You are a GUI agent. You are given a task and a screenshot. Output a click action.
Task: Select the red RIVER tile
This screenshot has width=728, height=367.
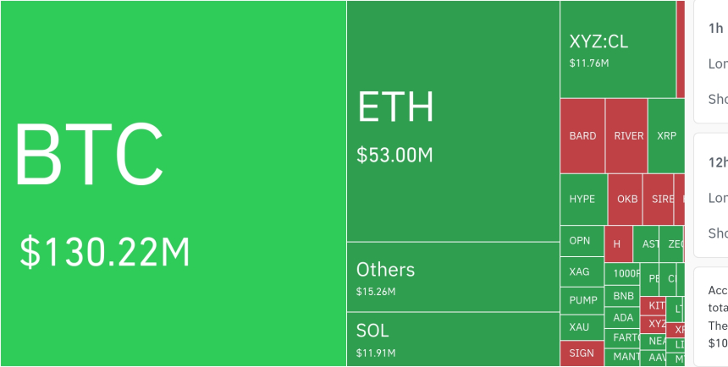point(628,135)
